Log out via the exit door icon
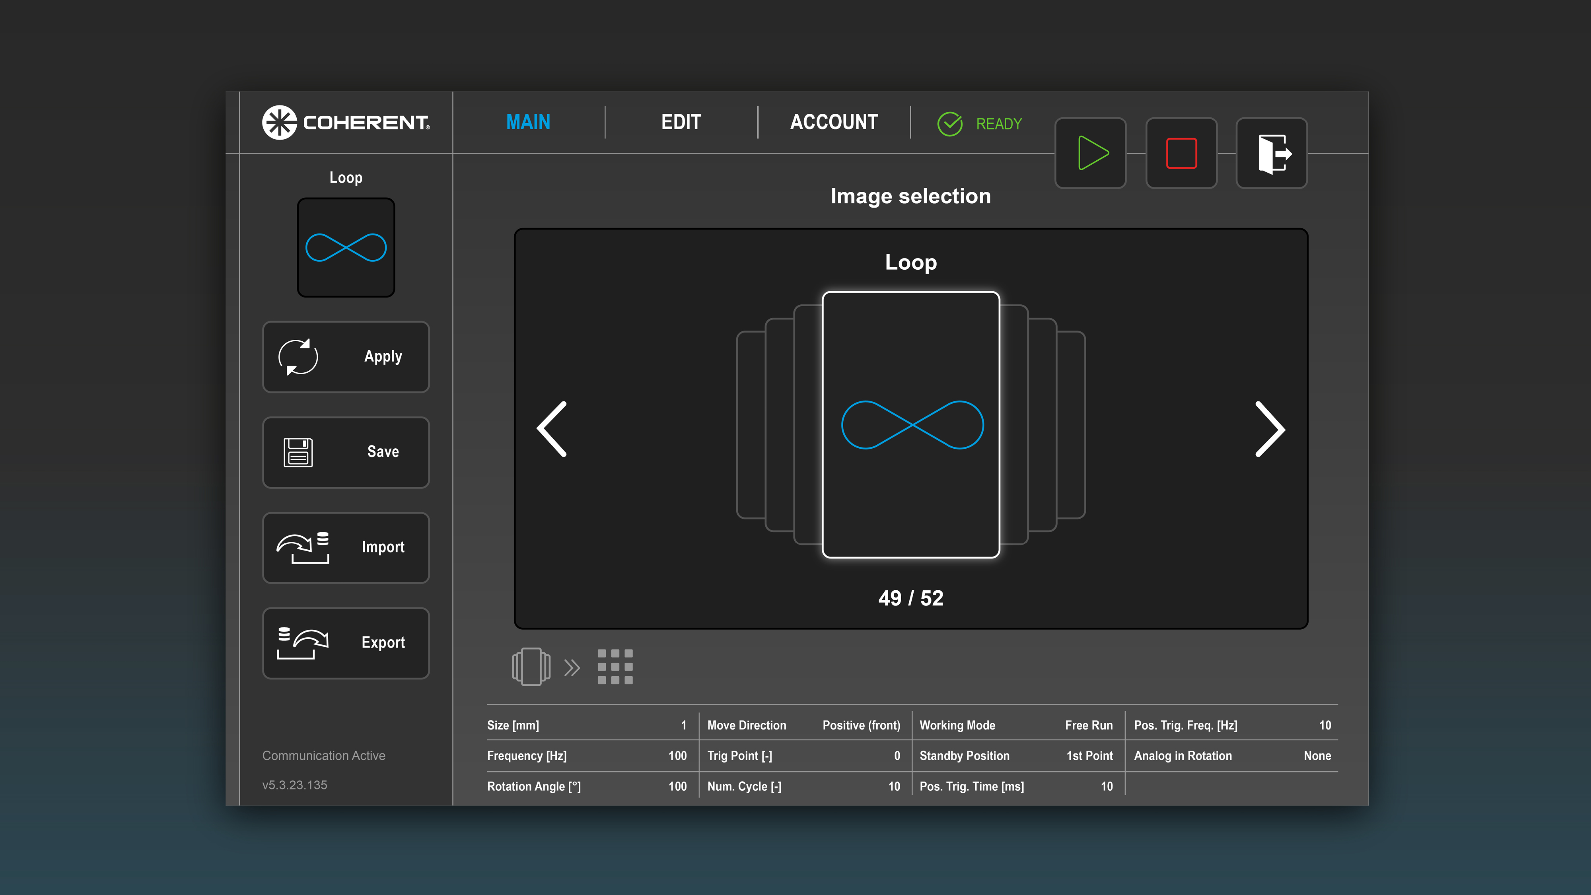 (x=1271, y=153)
